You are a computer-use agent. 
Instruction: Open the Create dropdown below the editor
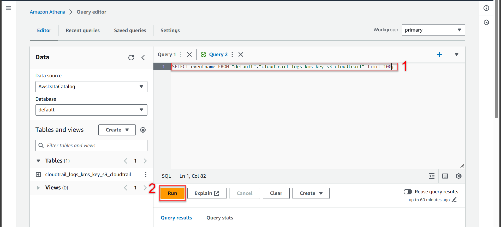click(311, 193)
